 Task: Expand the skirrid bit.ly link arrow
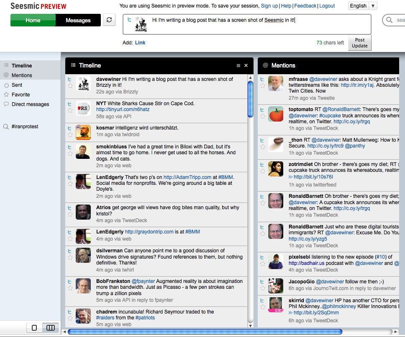tap(291, 313)
